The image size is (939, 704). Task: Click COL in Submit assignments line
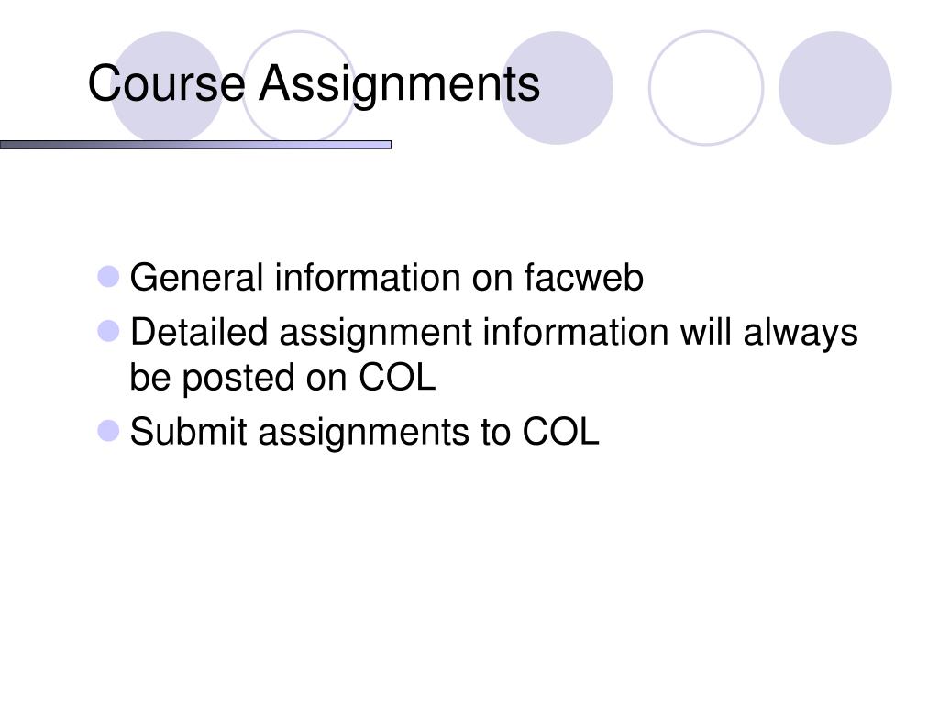(x=560, y=432)
